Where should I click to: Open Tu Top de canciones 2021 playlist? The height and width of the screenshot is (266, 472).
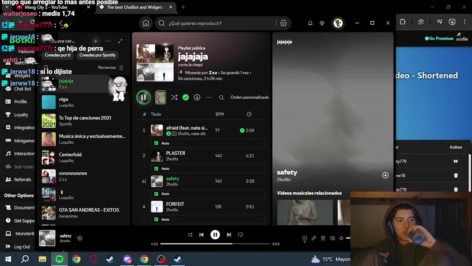[x=84, y=120]
